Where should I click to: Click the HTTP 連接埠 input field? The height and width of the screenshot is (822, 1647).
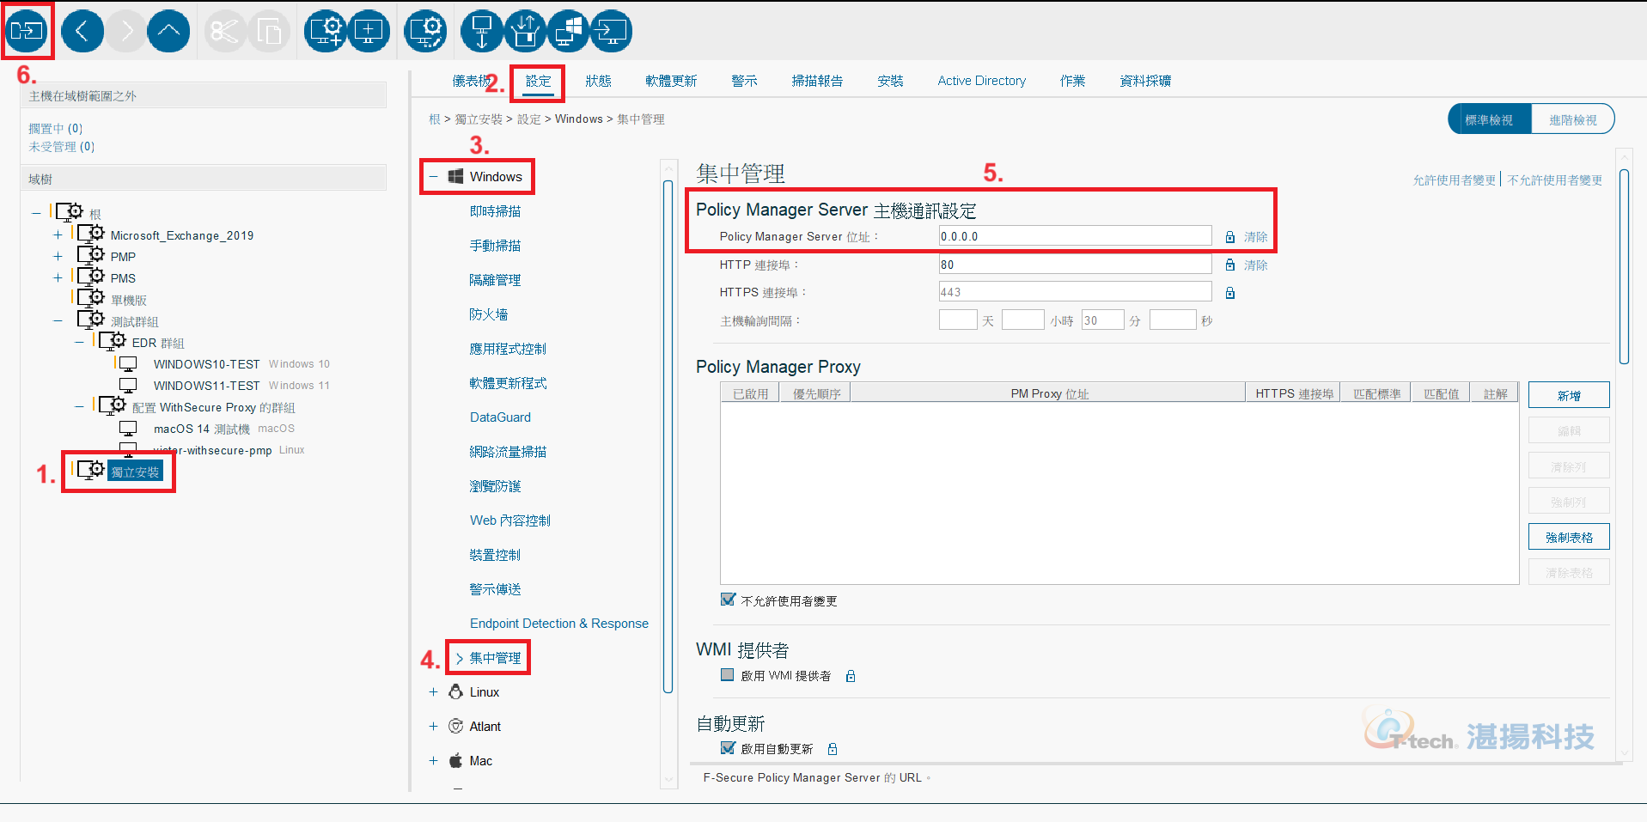pyautogui.click(x=1075, y=265)
